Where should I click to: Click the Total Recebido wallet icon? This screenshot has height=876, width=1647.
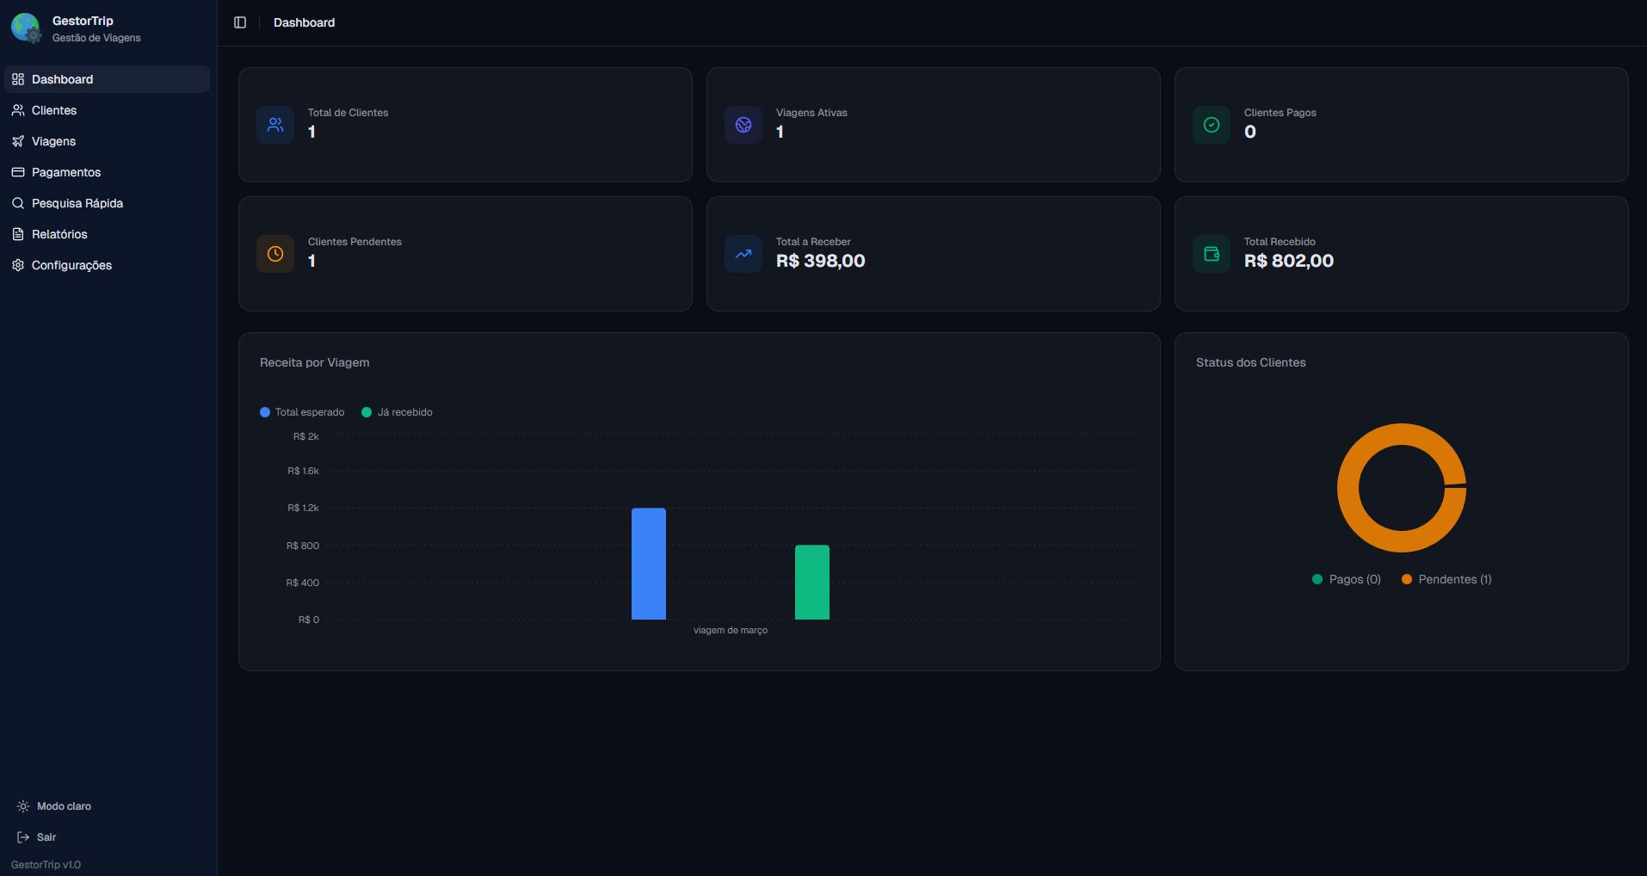tap(1212, 254)
